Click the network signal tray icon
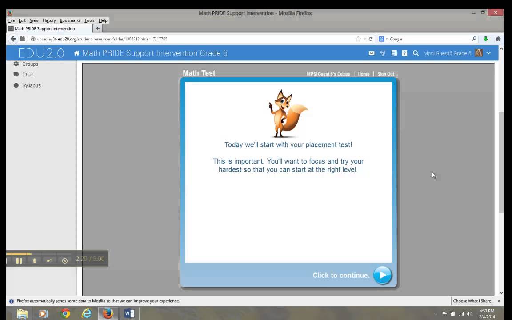The width and height of the screenshot is (512, 320). [x=461, y=314]
